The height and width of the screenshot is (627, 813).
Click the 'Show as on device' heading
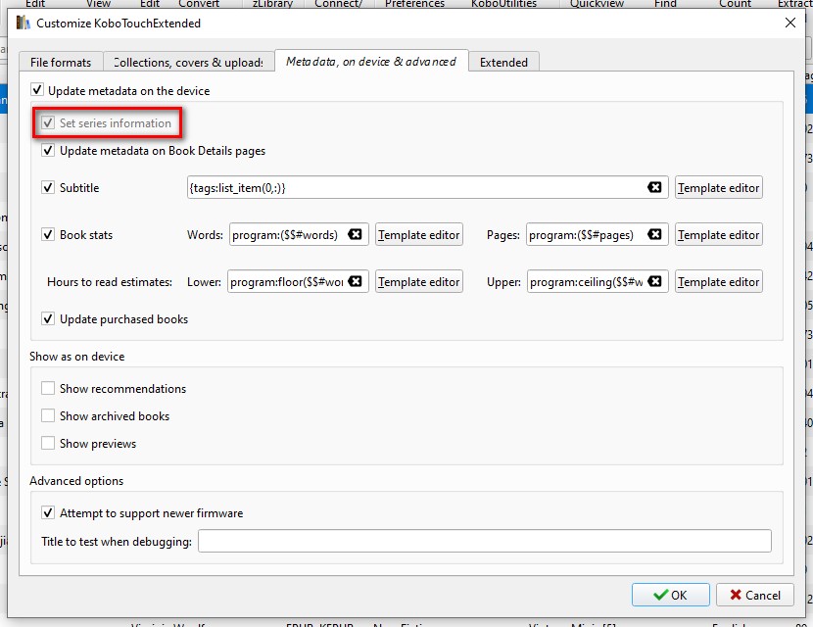[76, 357]
